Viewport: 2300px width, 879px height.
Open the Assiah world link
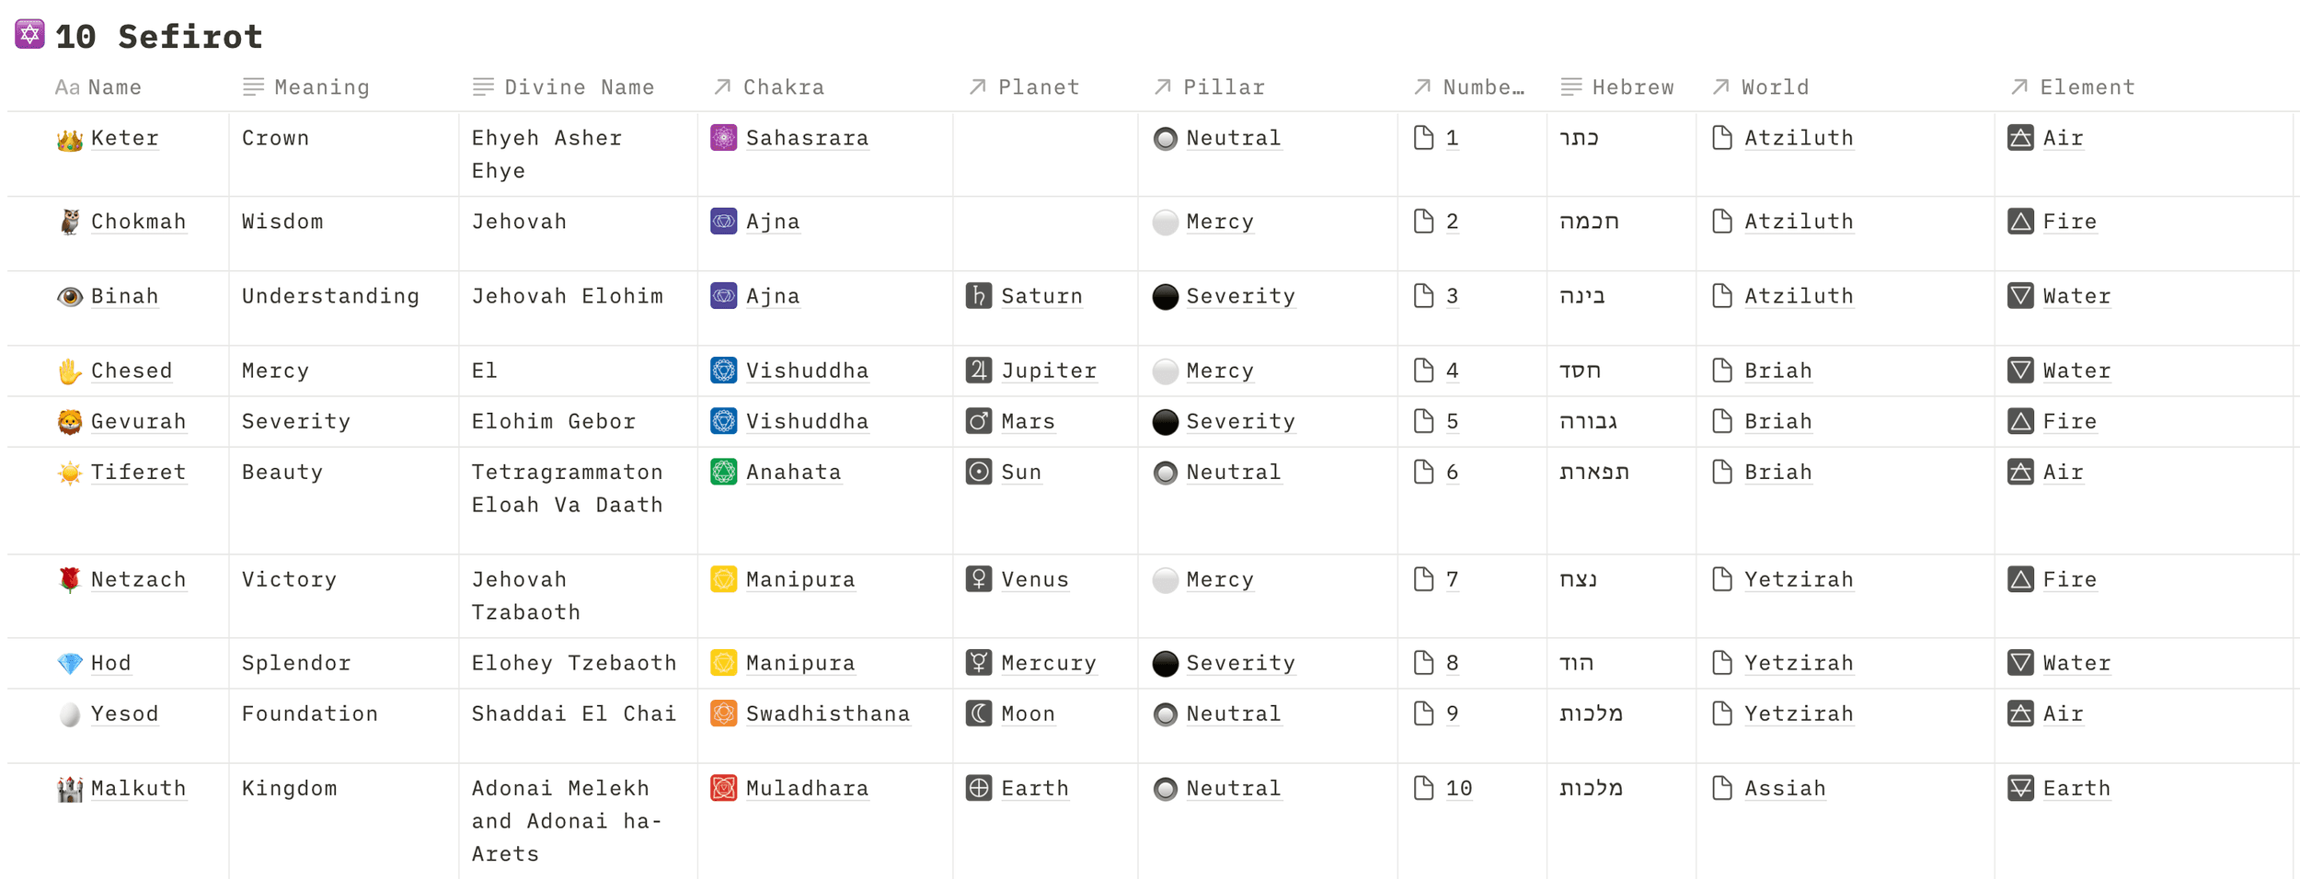[1784, 788]
